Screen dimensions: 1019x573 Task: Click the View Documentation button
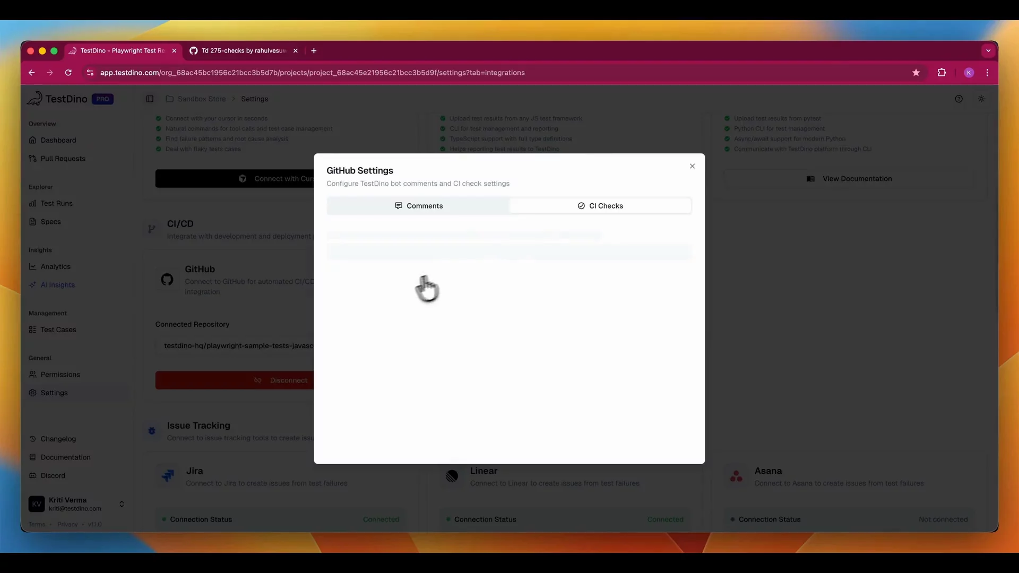(x=850, y=179)
